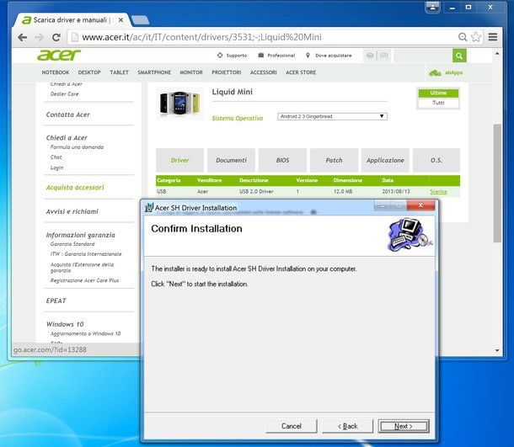Close the Scarica driver e manuali tab
Viewport: 514px width, 447px height.
[x=120, y=20]
